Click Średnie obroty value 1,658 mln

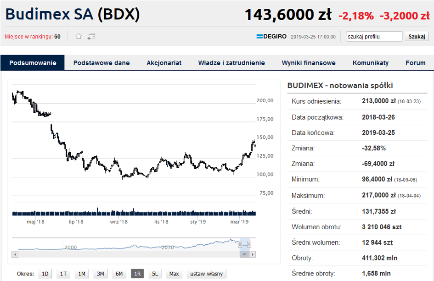coord(376,273)
